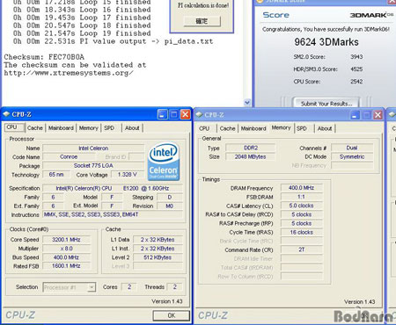
Task: Click the Symmetric DC mode value
Action: tap(352, 156)
